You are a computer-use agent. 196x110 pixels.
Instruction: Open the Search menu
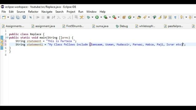point(59,12)
